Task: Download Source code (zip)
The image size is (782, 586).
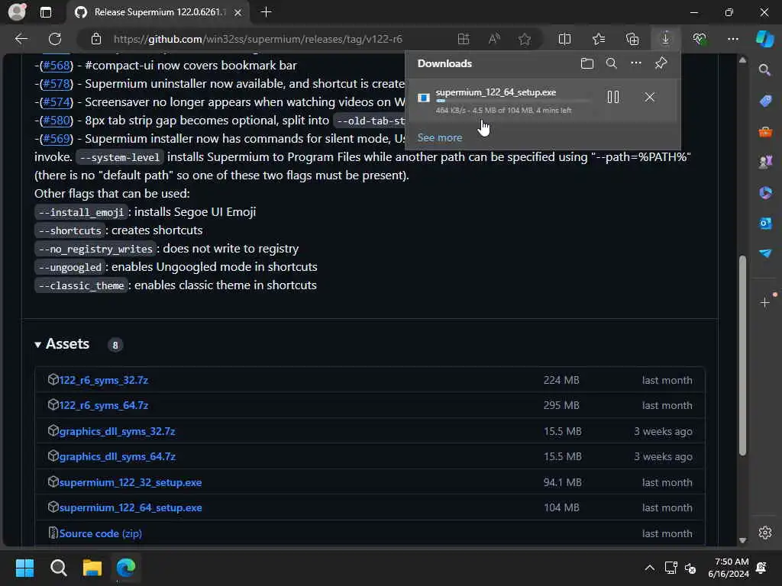Action: [100, 533]
